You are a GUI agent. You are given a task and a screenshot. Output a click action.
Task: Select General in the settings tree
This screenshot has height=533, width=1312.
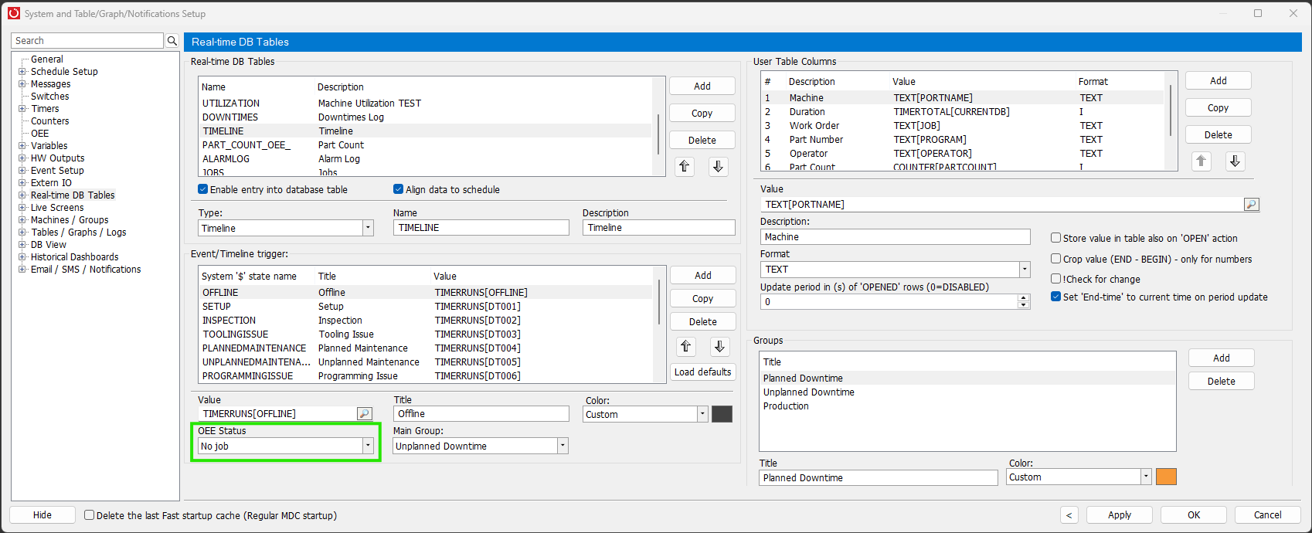(x=47, y=59)
